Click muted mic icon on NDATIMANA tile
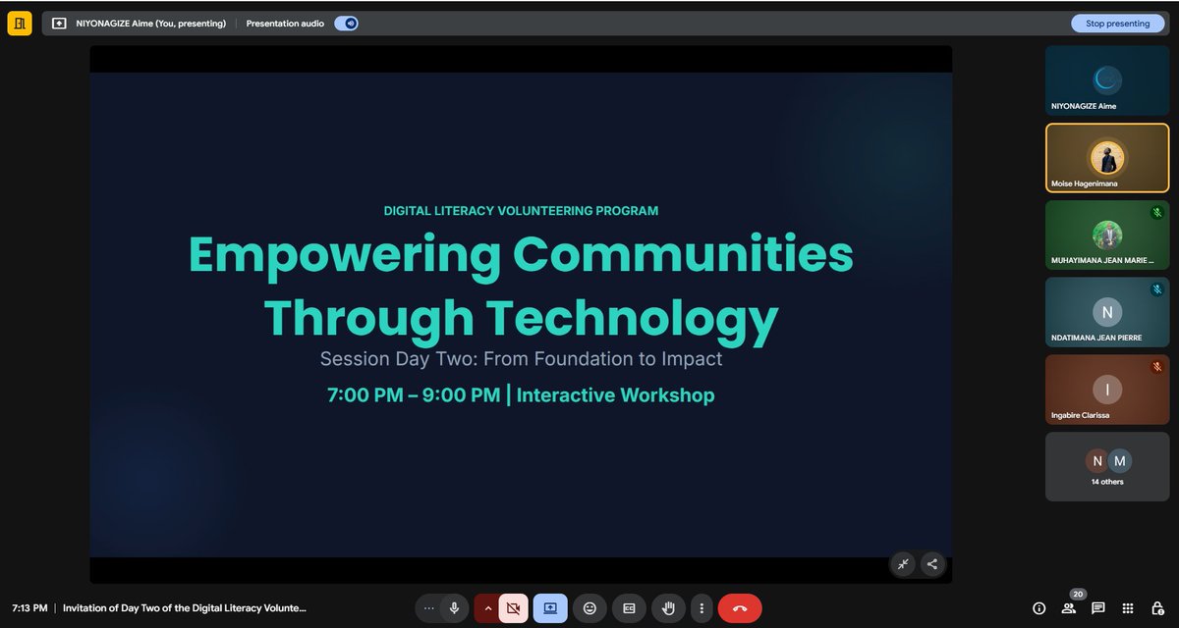The width and height of the screenshot is (1179, 628). pos(1157,289)
